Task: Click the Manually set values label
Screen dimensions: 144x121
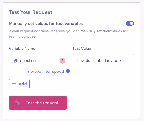Action: tap(46, 24)
